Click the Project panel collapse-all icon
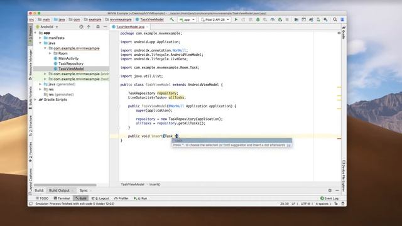 point(89,26)
